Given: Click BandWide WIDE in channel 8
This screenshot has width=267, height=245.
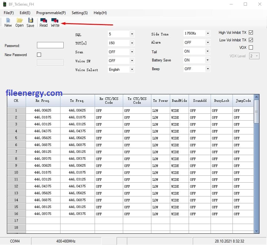Looking at the screenshot, I should (179, 159).
